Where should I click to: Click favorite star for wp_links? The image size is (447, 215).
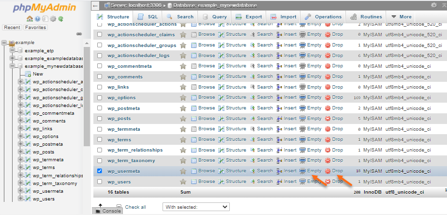(x=183, y=87)
